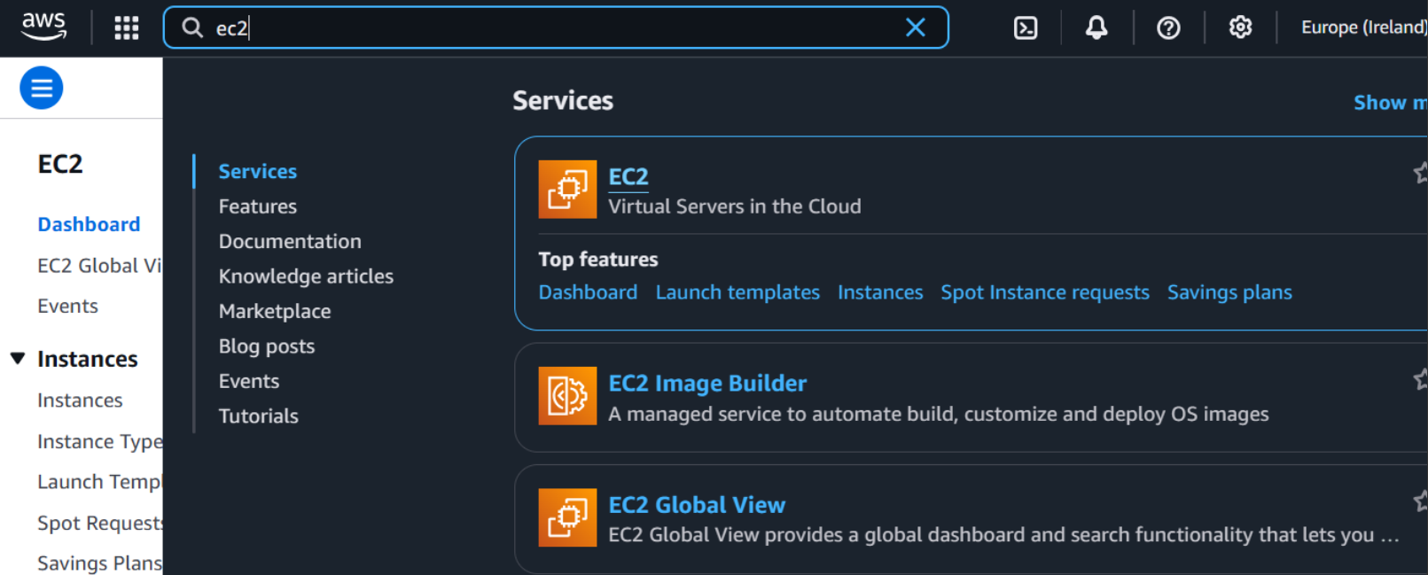Clear the search box with the X

[916, 27]
